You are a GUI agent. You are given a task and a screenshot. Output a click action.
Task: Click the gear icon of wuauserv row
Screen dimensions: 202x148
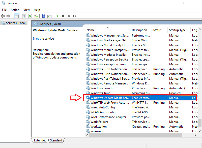coord(88,131)
